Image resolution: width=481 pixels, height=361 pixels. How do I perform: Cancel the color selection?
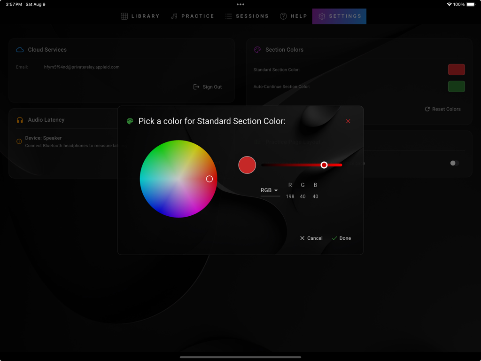coord(311,238)
